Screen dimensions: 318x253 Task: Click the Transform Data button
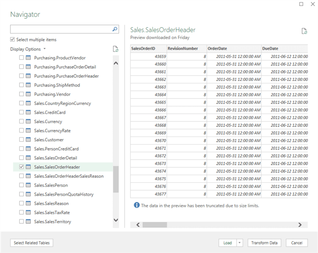[x=264, y=243]
